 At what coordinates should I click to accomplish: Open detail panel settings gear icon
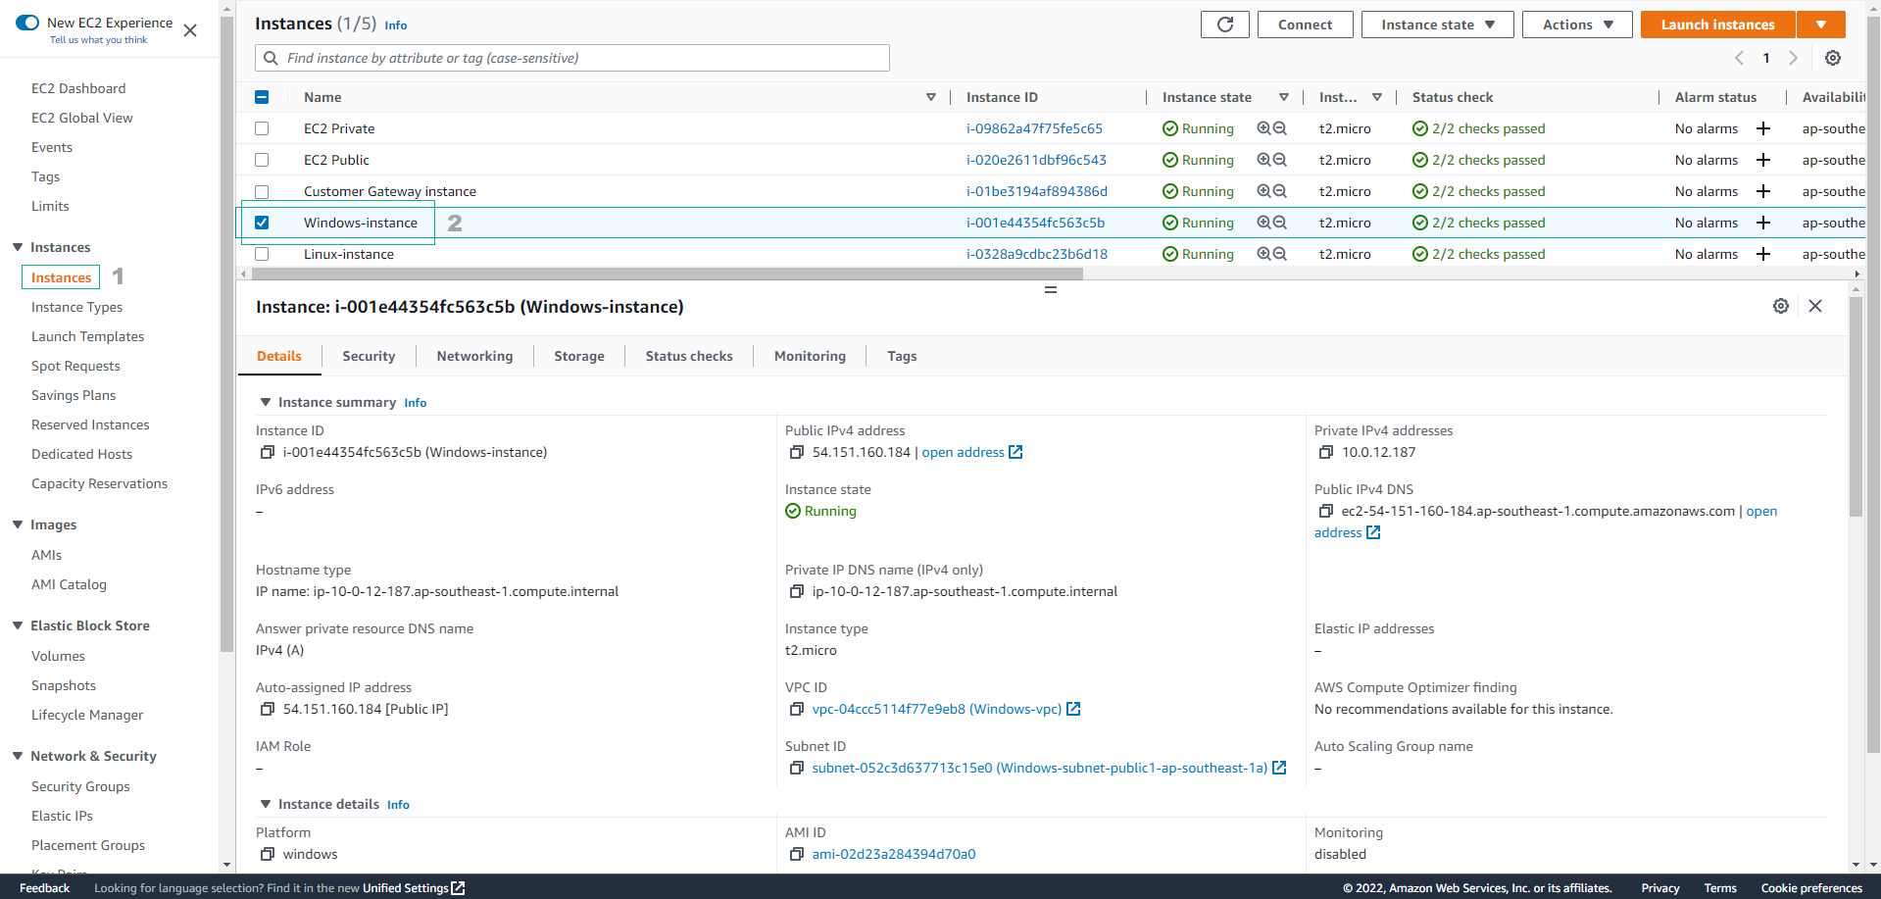1780,306
